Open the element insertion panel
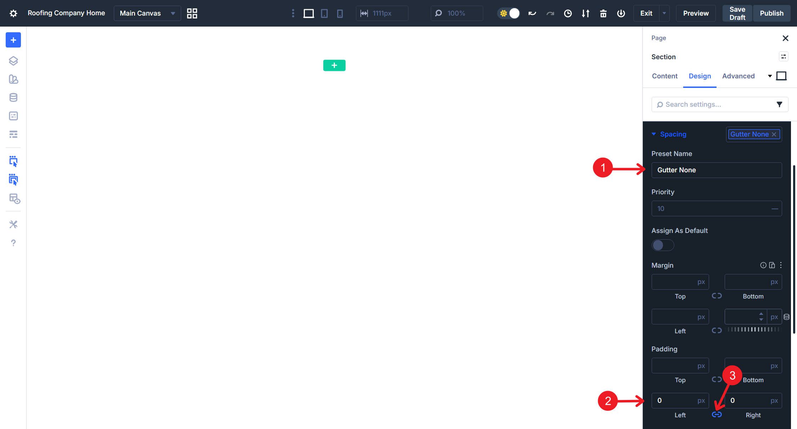The width and height of the screenshot is (797, 429). (13, 40)
